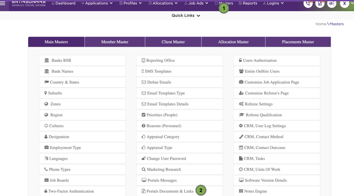
Task: Click the smiley icon beside Cultures
Action: (x=46, y=126)
